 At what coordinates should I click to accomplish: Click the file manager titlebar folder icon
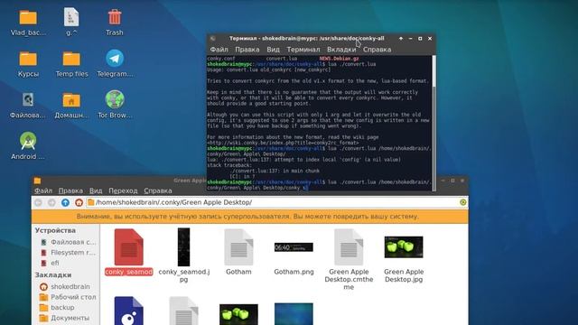point(37,181)
